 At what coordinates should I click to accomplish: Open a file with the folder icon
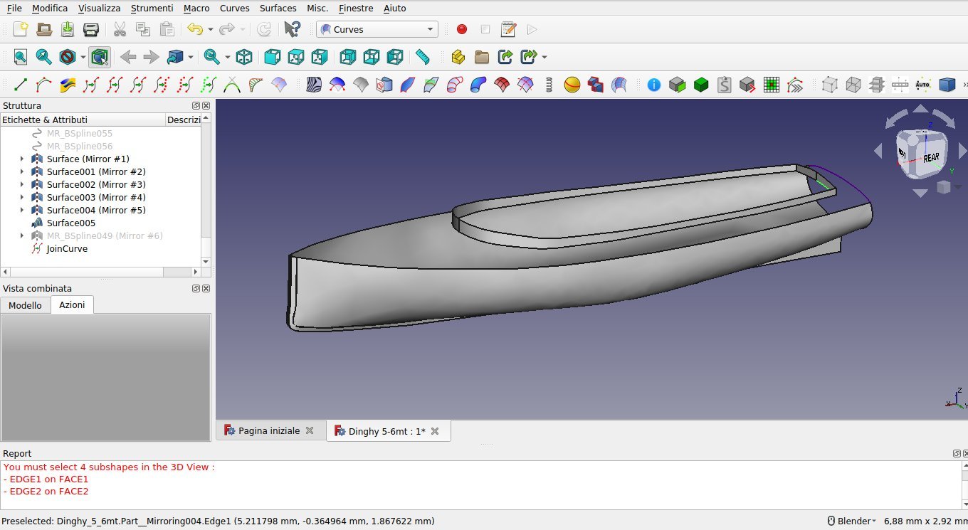click(44, 29)
